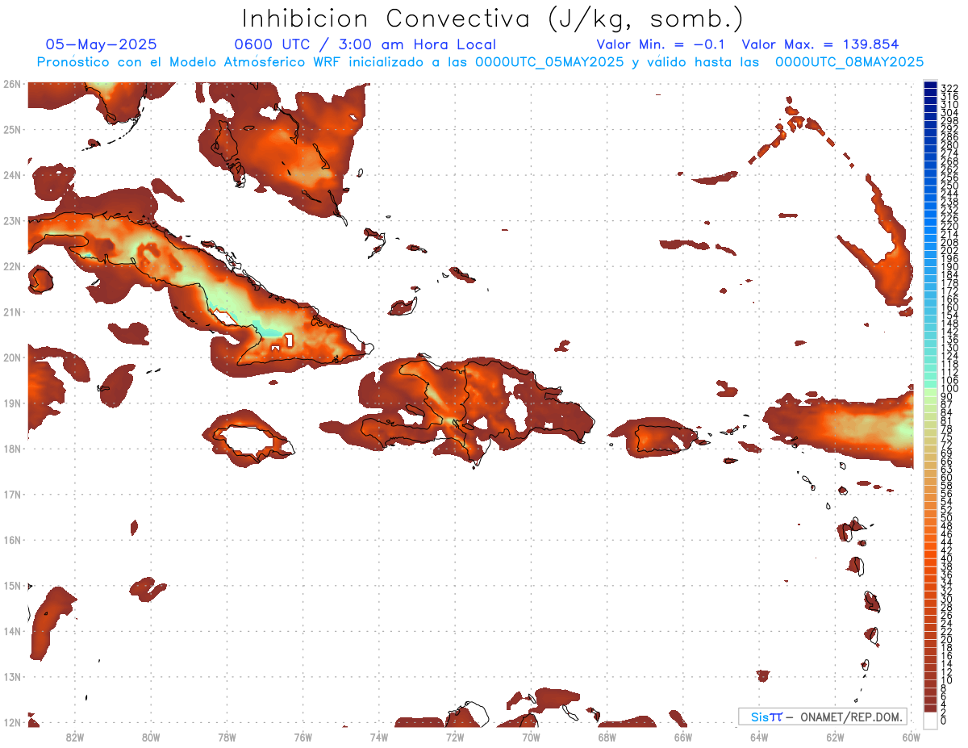
Task: Click the longitude label '80W'
Action: pyautogui.click(x=150, y=737)
